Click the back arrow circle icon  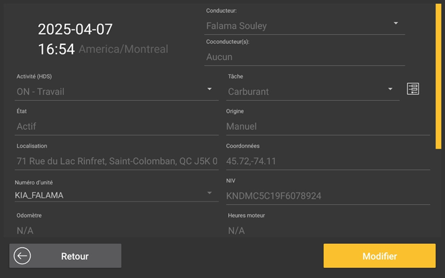(x=22, y=256)
